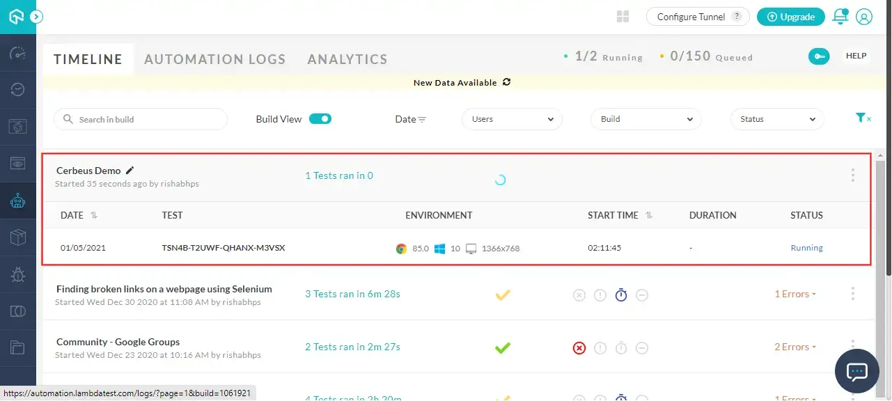Toggle START TIME column sorting
892x401 pixels.
pyautogui.click(x=648, y=215)
